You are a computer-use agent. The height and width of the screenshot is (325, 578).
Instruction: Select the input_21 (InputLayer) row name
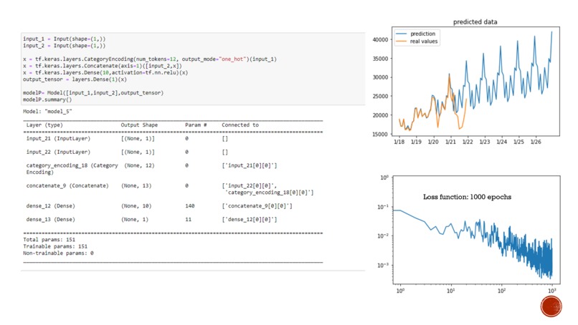tap(58, 138)
